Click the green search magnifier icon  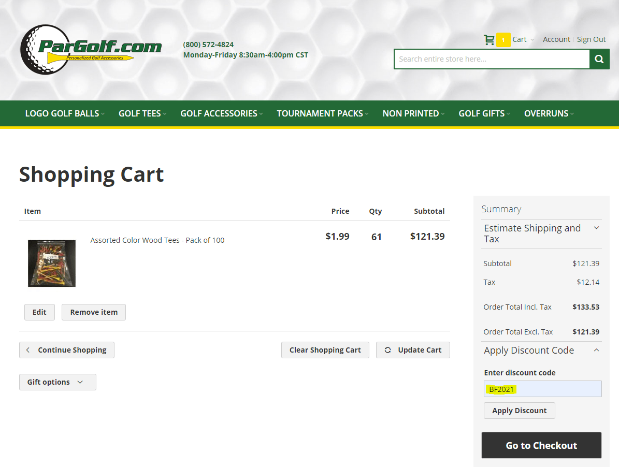pyautogui.click(x=599, y=59)
